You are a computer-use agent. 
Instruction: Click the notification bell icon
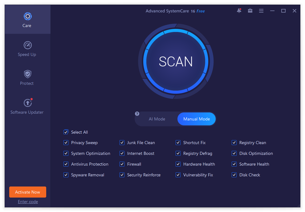[239, 11]
